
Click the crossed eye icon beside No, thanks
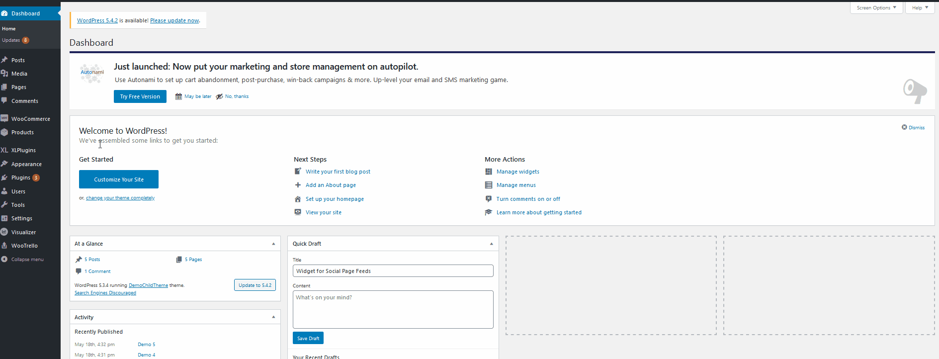[x=219, y=96]
